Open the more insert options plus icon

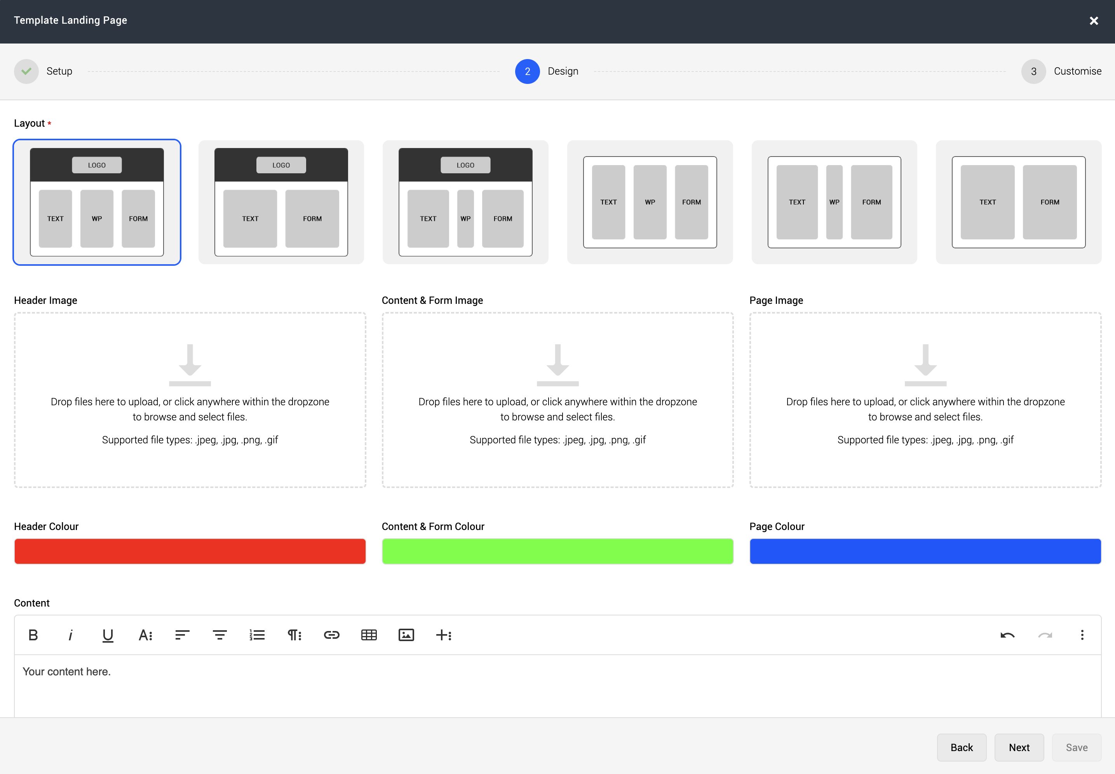tap(444, 635)
